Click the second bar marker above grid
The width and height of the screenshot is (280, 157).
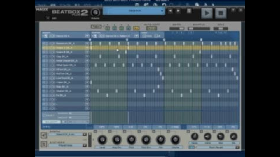(x=127, y=40)
